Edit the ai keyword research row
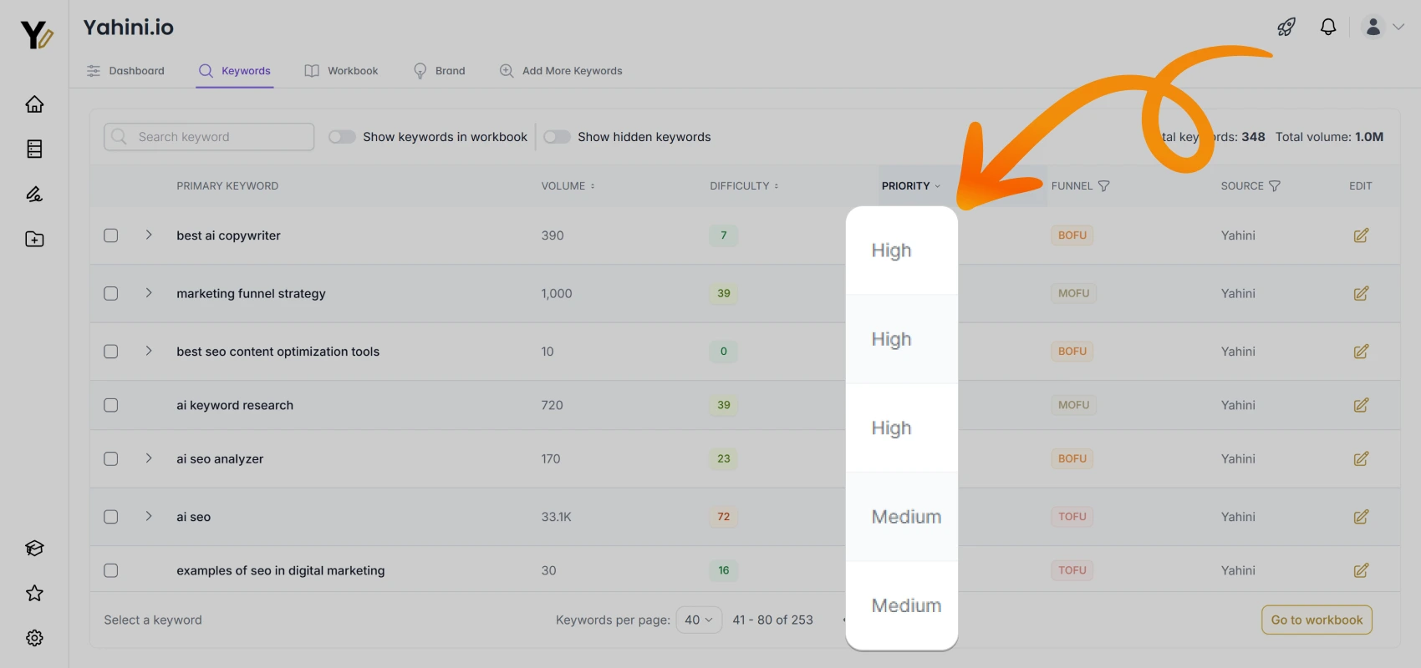The height and width of the screenshot is (668, 1421). [1361, 405]
